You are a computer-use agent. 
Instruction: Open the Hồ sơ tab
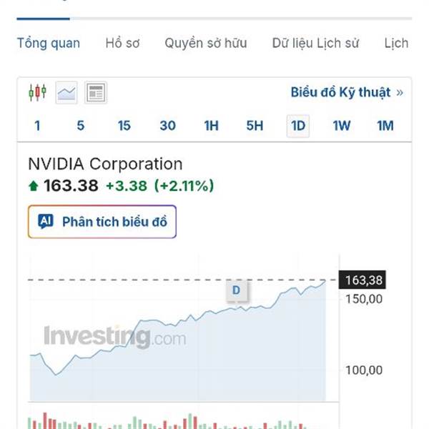122,43
